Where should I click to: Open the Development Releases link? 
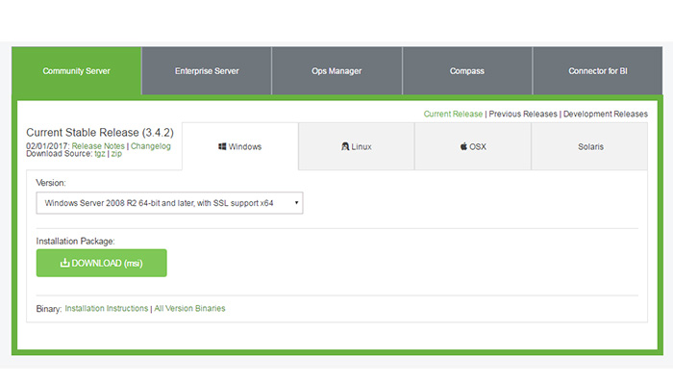point(605,114)
